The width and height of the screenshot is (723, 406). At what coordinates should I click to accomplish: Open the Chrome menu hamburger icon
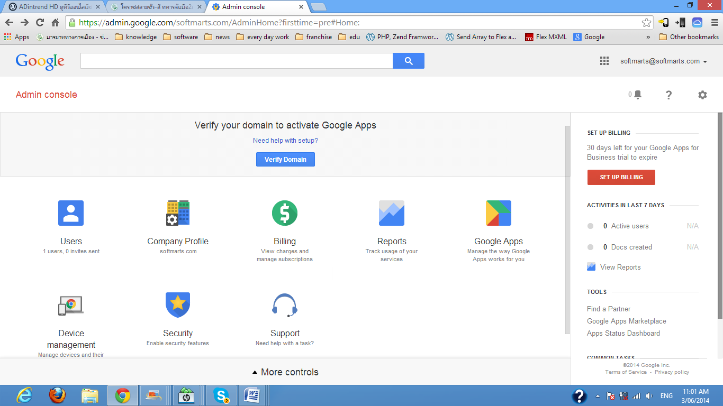(x=715, y=22)
